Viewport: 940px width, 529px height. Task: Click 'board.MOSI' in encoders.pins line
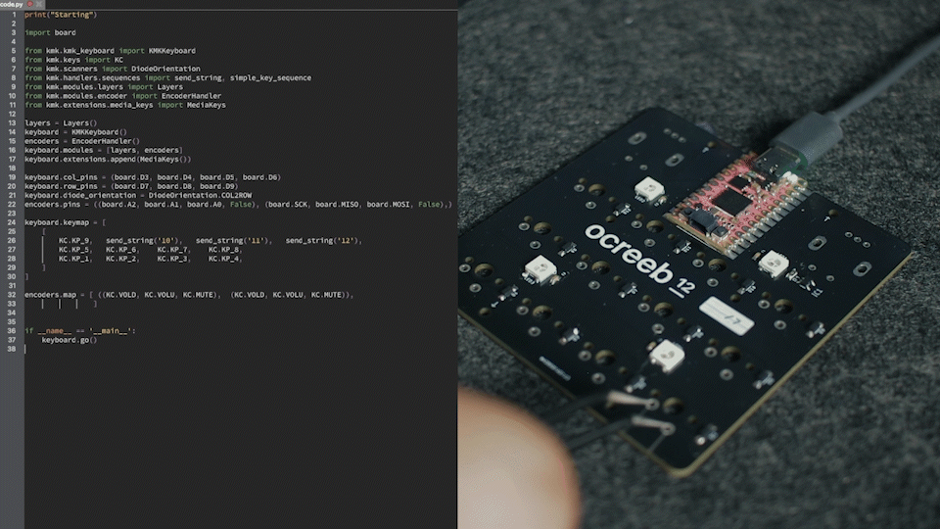pos(388,205)
